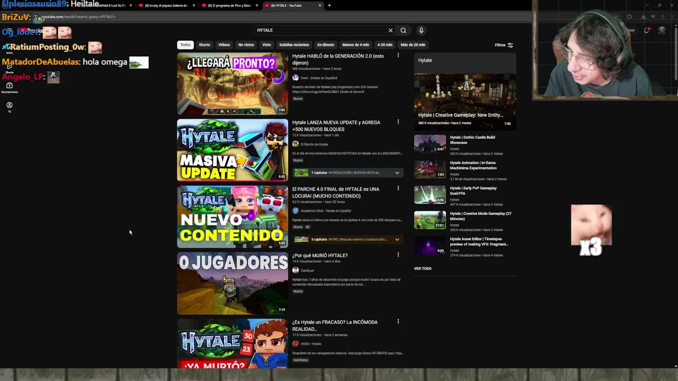Open video Hytale HABLÓ de la GENERACIÓN 2.0
Viewport: 678px width, 381px height.
click(x=338, y=59)
